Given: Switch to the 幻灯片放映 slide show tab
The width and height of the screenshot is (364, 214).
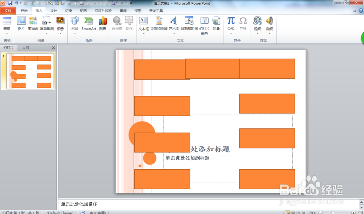Looking at the screenshot, I should click(103, 11).
